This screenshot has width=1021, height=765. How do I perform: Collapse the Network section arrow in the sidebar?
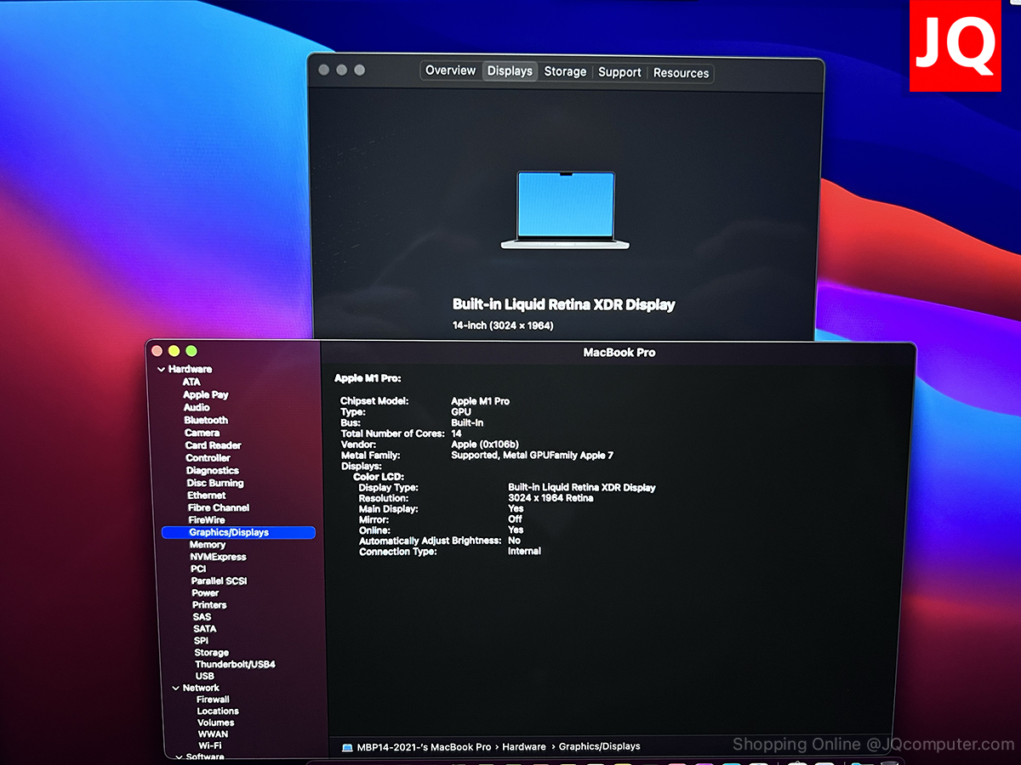pos(176,688)
